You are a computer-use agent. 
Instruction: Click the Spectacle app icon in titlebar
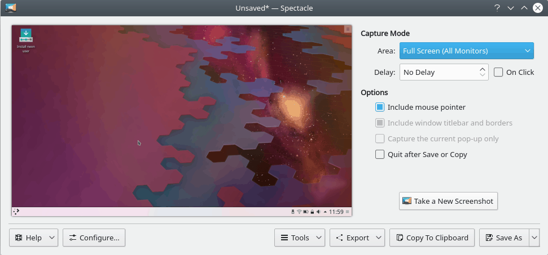(x=11, y=8)
